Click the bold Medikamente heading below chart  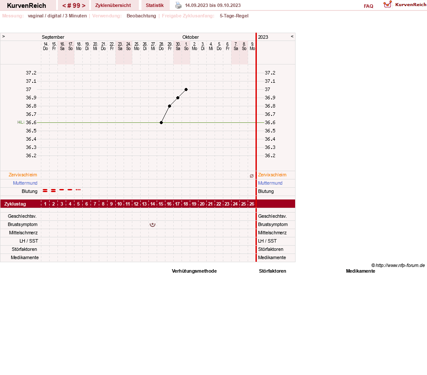(360, 271)
